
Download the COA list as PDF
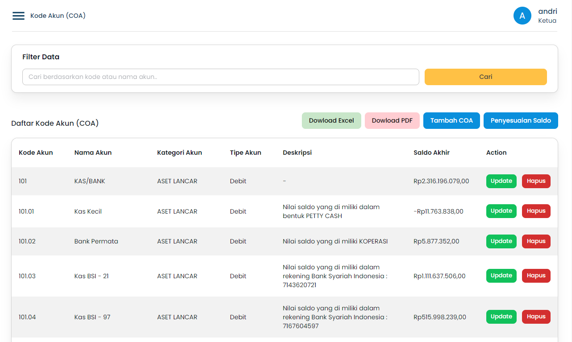392,121
